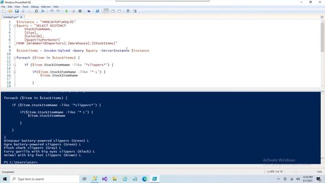The height and width of the screenshot is (183, 325).
Task: Click the 'Completed' status text
Action: [x=8, y=172]
